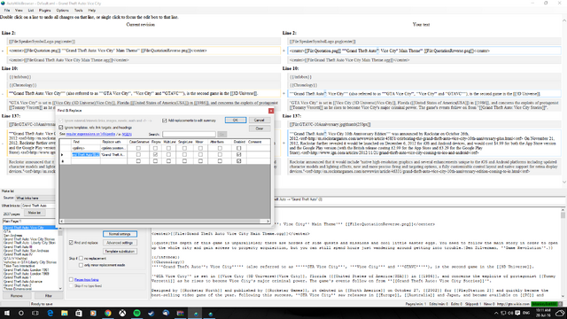The height and width of the screenshot is (319, 567).
Task: Open the blue checkmark app on taskbar
Action: click(x=151, y=313)
